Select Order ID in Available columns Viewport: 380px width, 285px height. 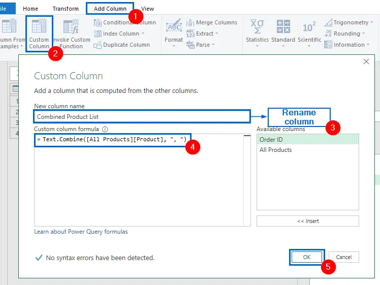[308, 140]
